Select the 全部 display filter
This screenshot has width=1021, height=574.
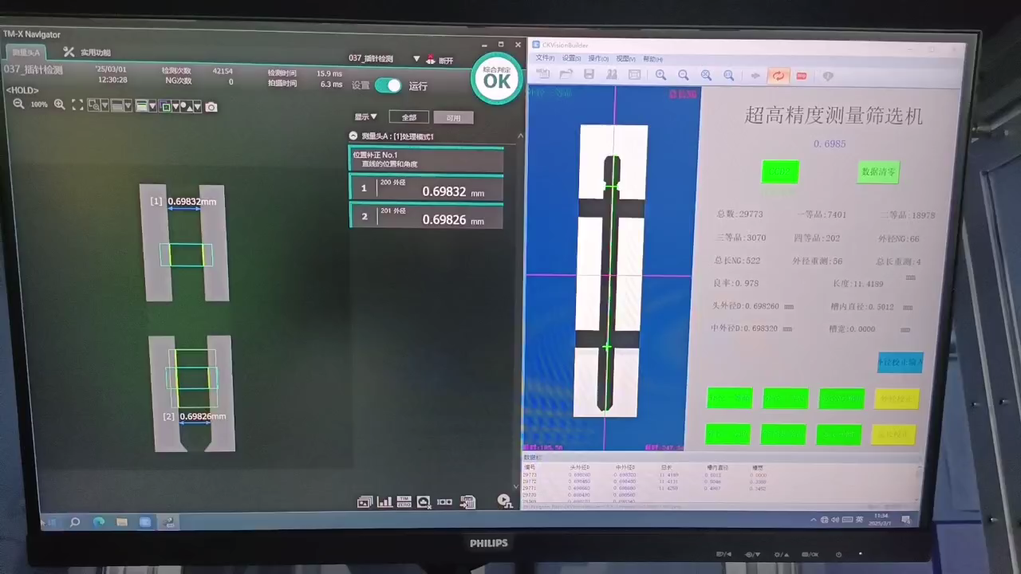pos(408,117)
